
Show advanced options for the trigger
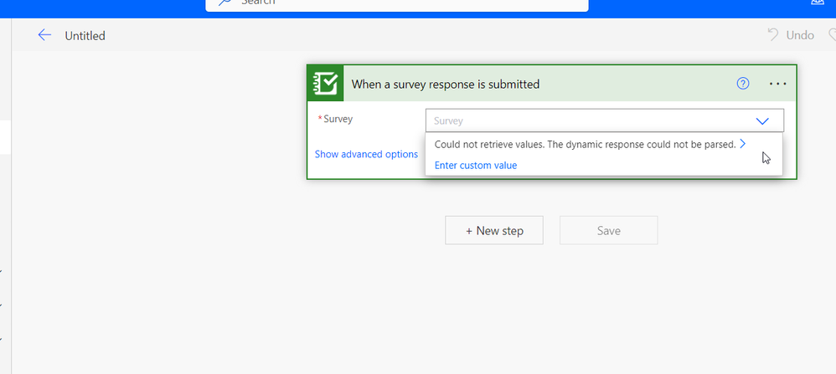click(366, 154)
